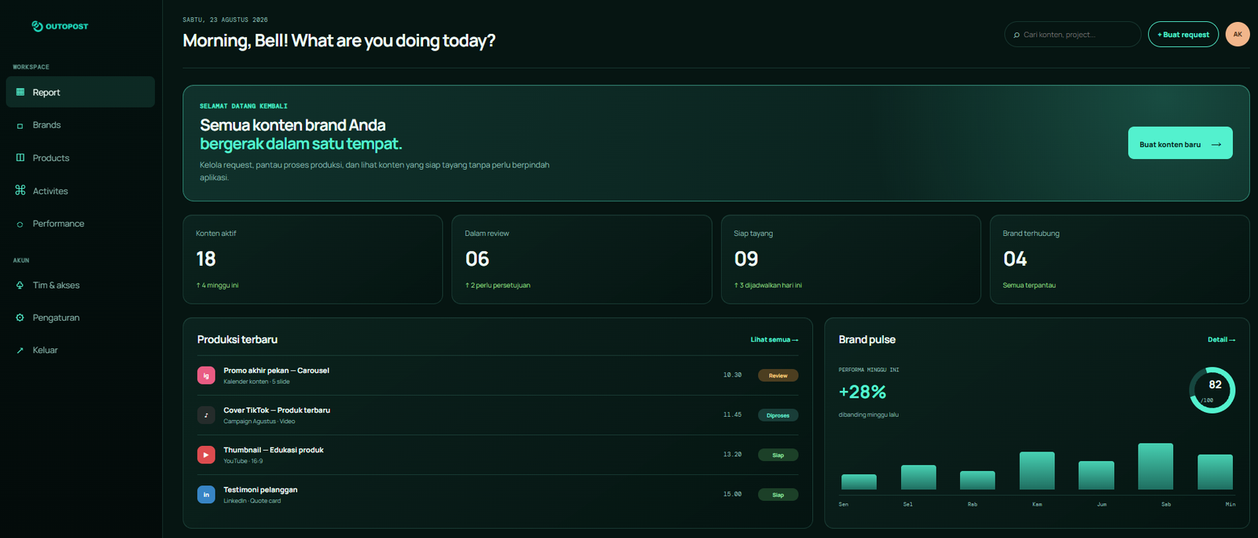Open the Brand terhubung 04 card

pyautogui.click(x=1120, y=260)
